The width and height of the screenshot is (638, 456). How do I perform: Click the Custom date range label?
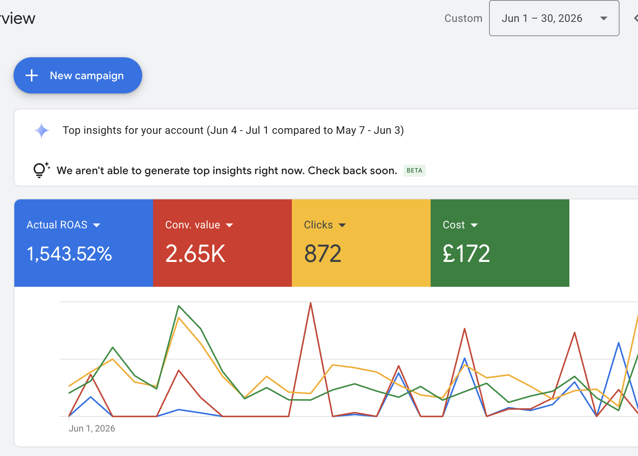[463, 18]
